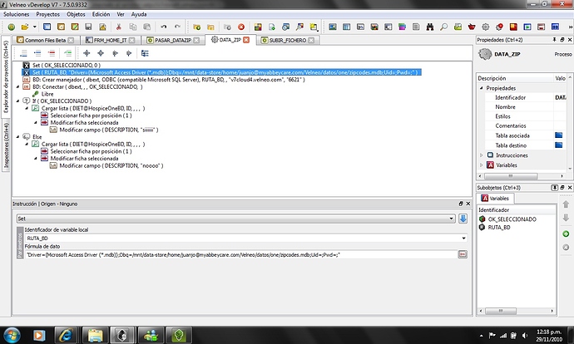
Task: Collapse the Else node
Action: (x=18, y=137)
